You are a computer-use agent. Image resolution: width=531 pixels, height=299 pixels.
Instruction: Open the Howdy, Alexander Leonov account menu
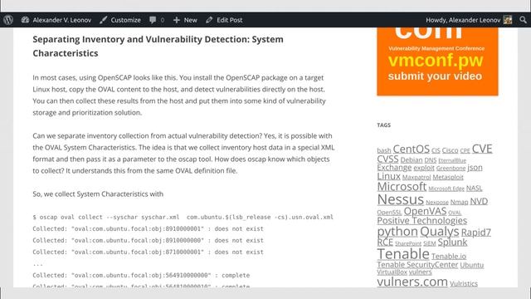point(463,20)
